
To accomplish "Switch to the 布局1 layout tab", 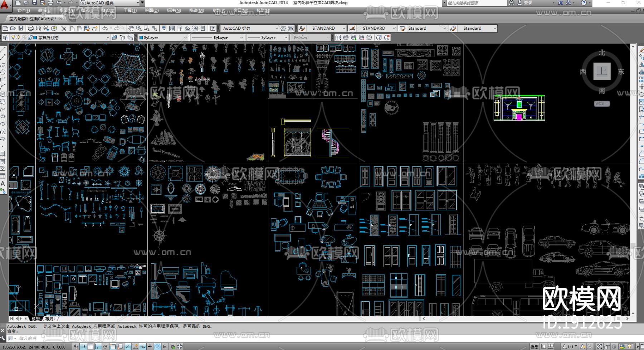I will point(50,319).
